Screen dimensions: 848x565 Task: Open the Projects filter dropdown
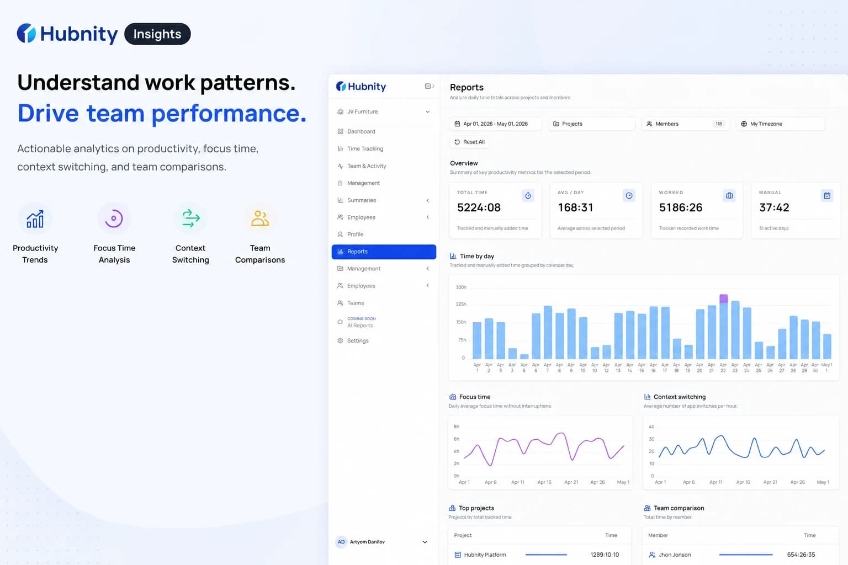(x=592, y=124)
